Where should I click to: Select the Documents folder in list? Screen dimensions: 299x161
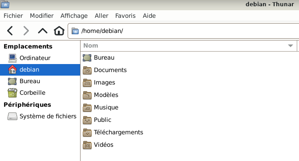coord(105,70)
